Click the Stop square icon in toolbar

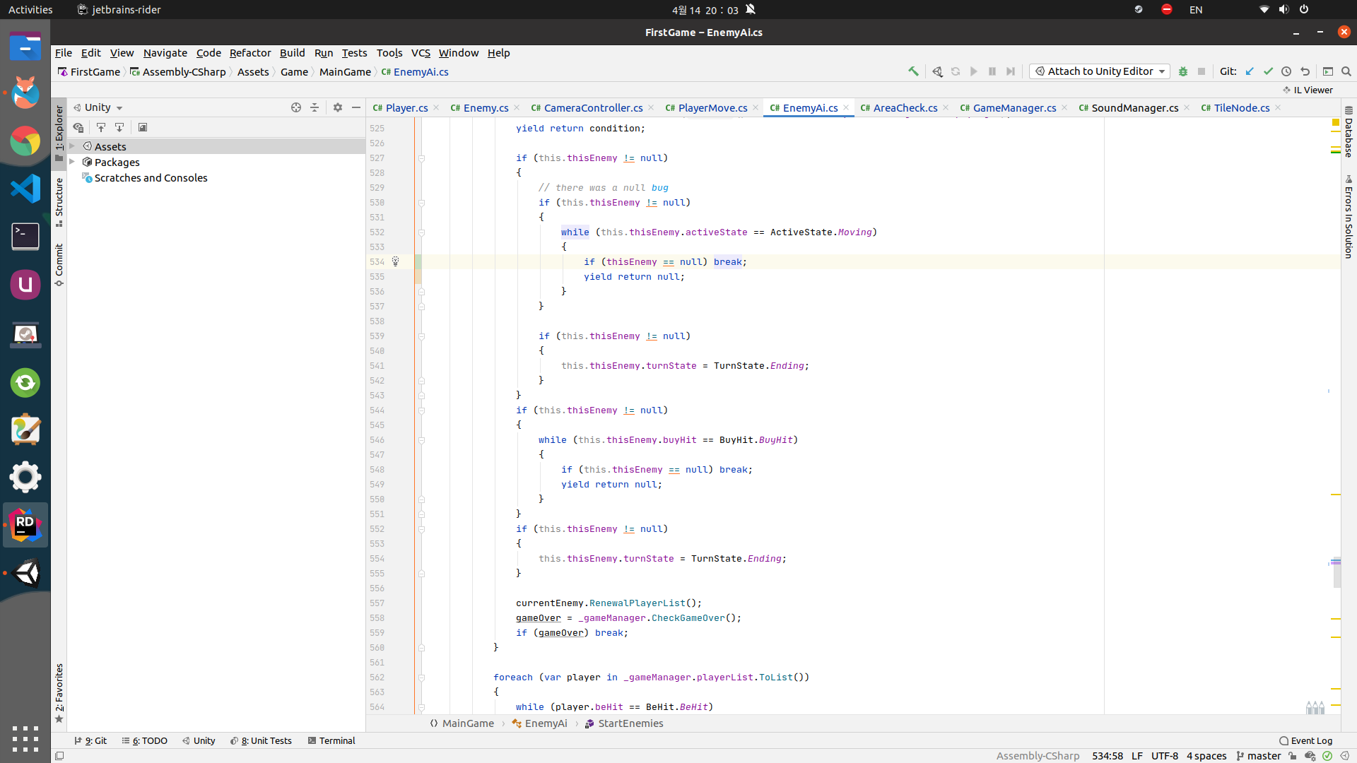(1202, 71)
